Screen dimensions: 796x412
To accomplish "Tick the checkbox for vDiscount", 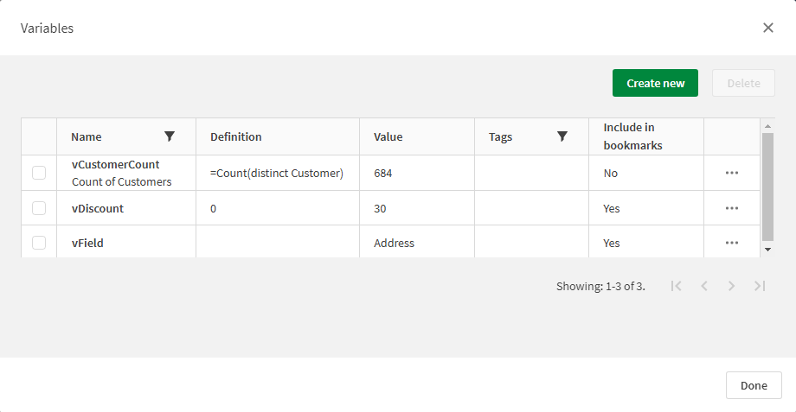I will [x=39, y=208].
